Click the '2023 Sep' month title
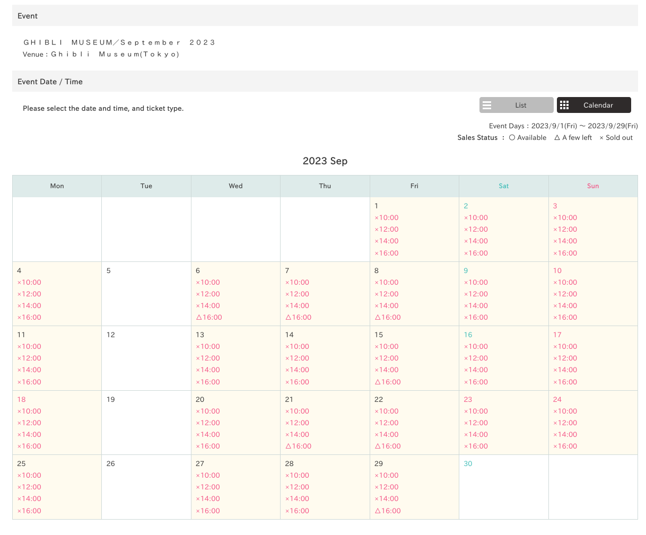The image size is (646, 535). click(325, 161)
